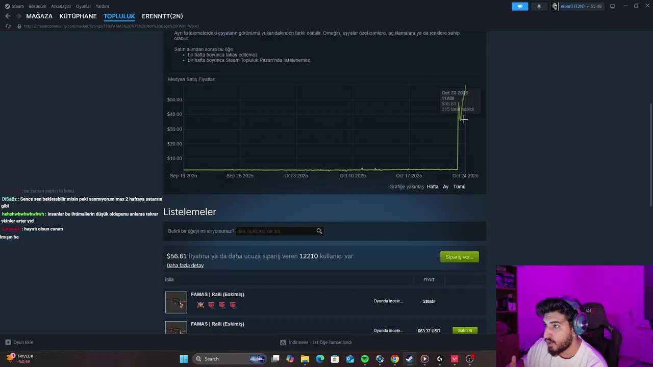Click the taskbar Search box
This screenshot has width=653, height=367.
pos(230,359)
